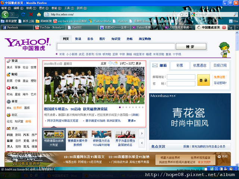Open the 社区 section icon in sidebar

coord(9,115)
